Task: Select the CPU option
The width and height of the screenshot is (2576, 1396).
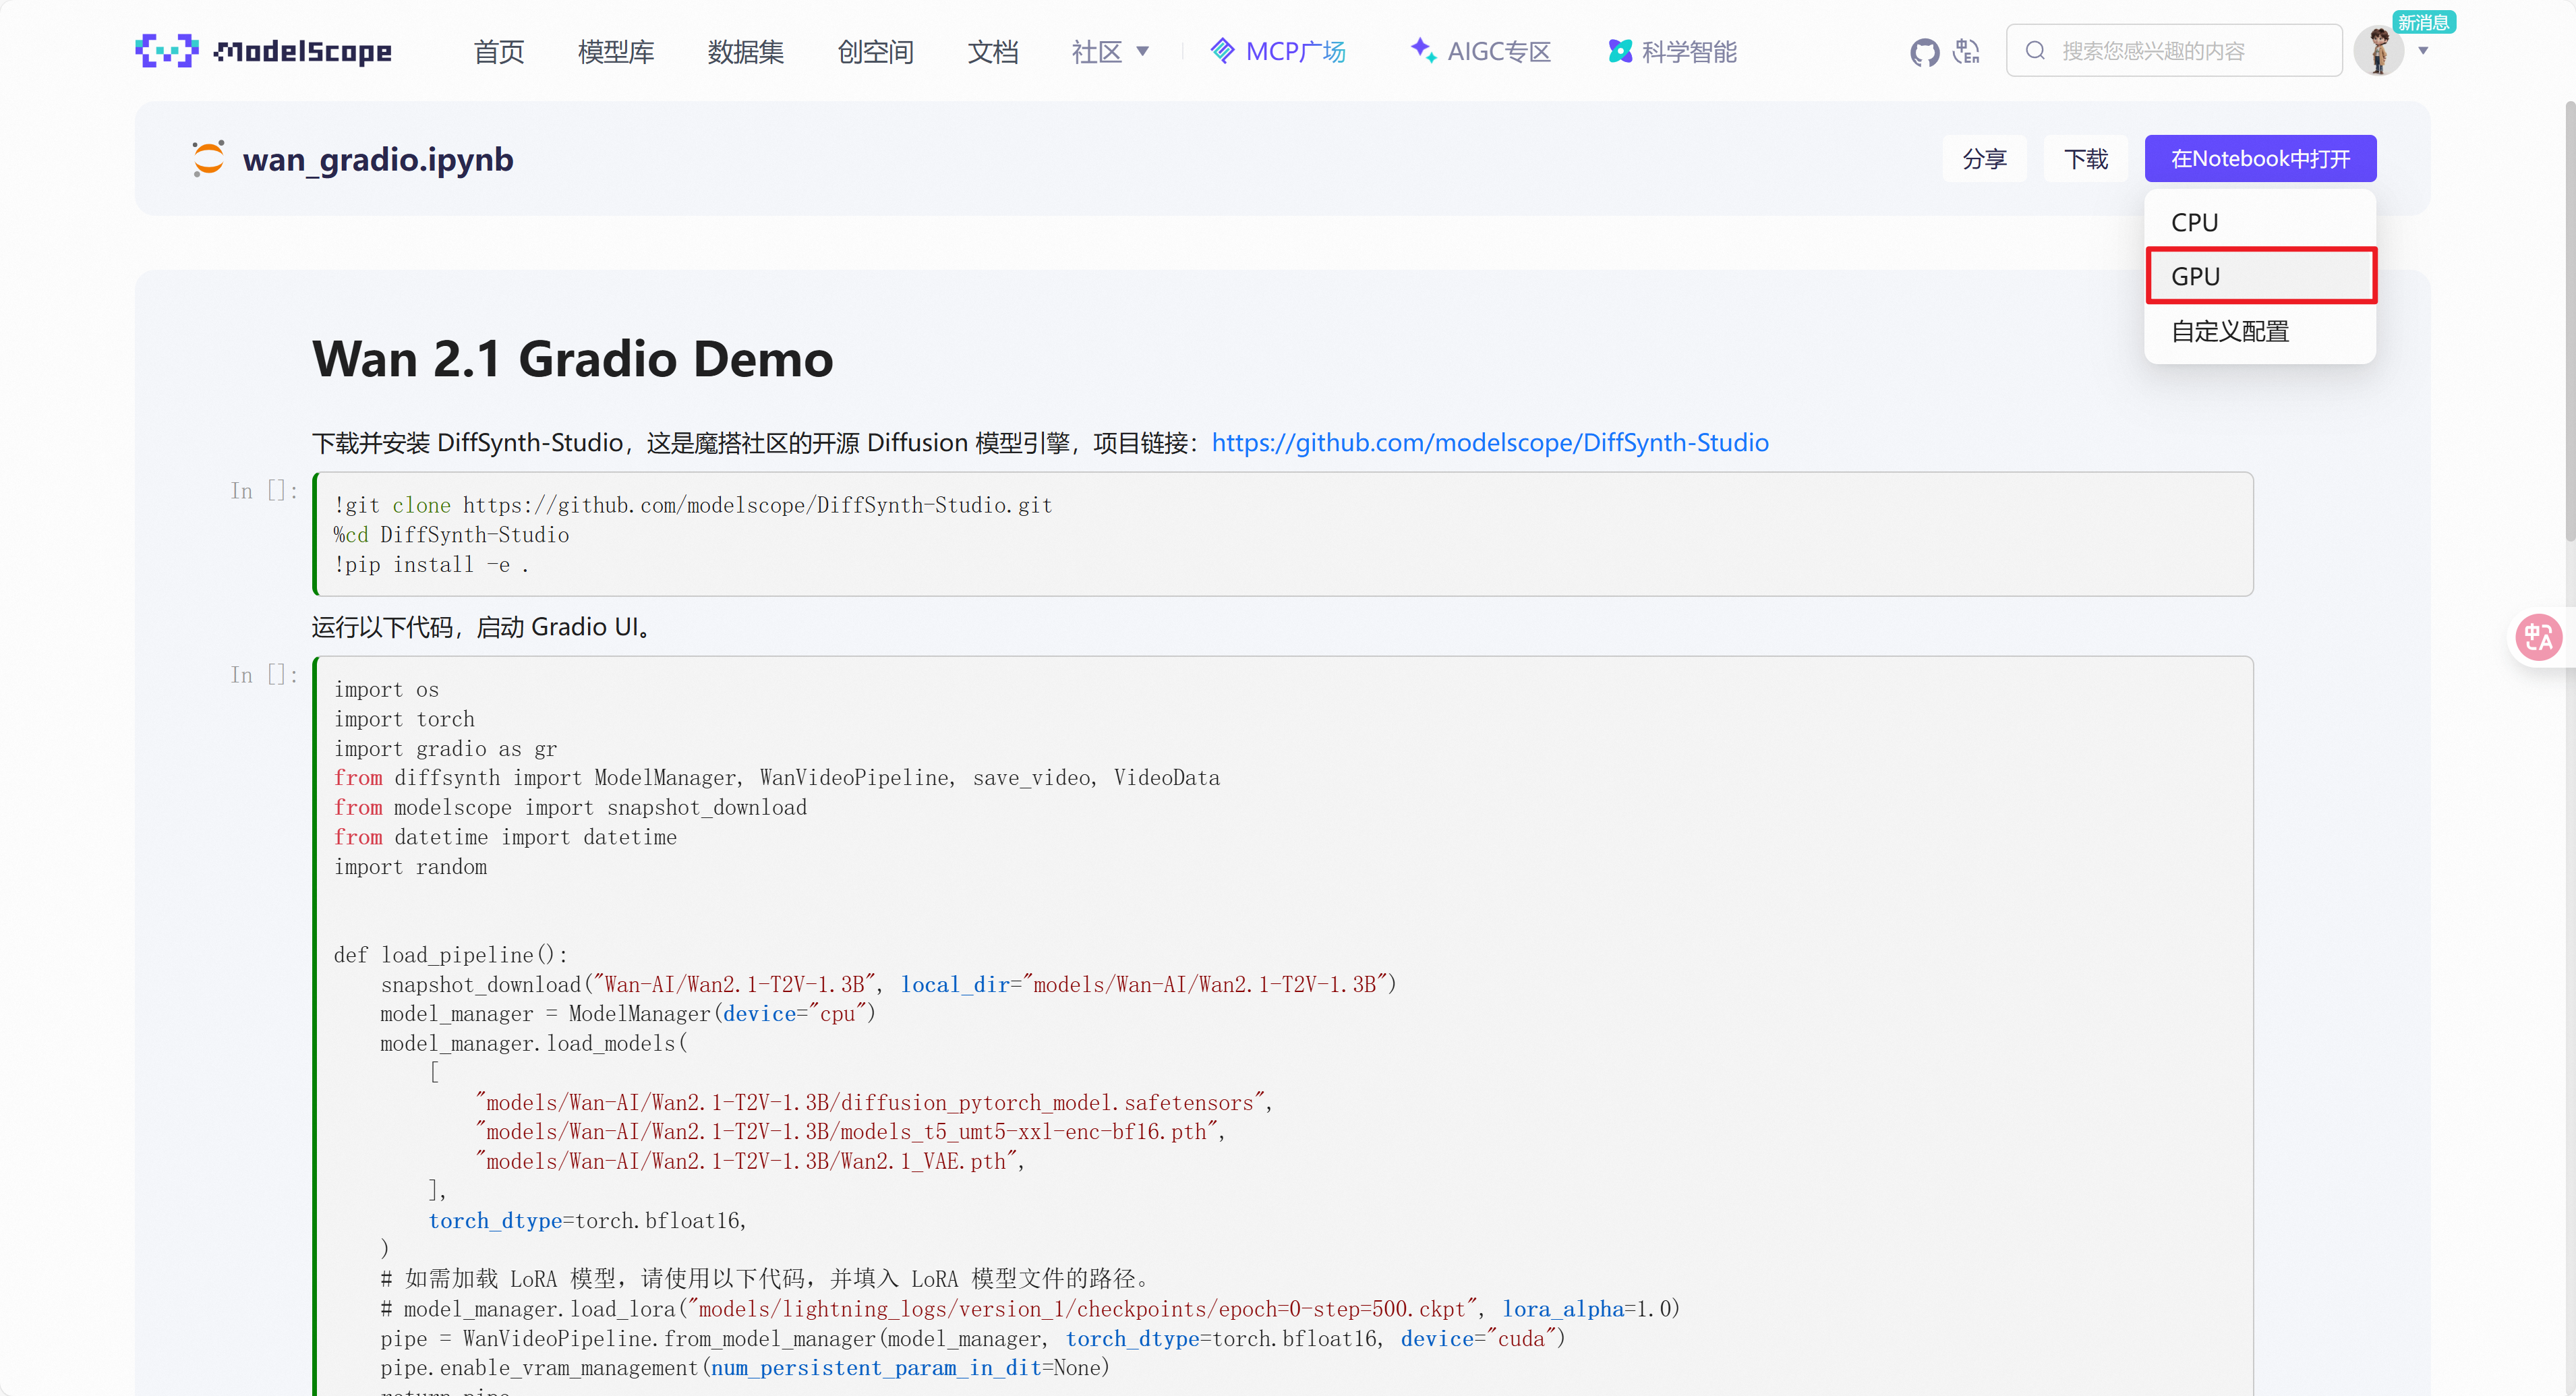Action: click(x=2259, y=222)
